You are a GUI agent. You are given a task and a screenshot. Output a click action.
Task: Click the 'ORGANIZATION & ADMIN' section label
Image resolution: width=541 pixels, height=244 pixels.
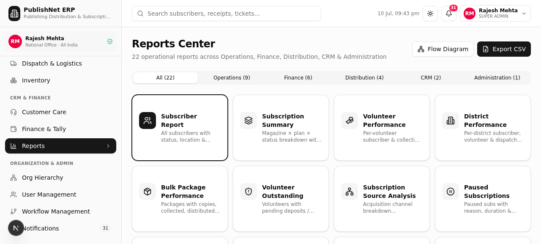[42, 163]
